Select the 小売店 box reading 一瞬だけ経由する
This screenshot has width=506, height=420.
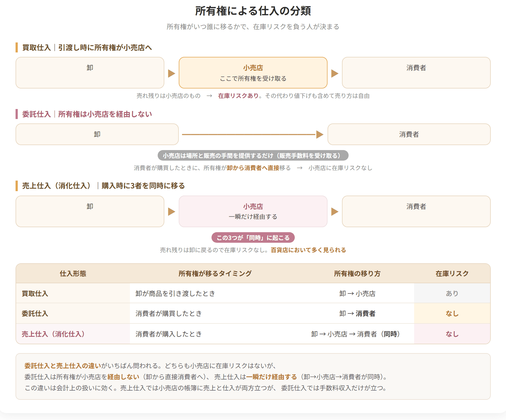[x=253, y=211]
